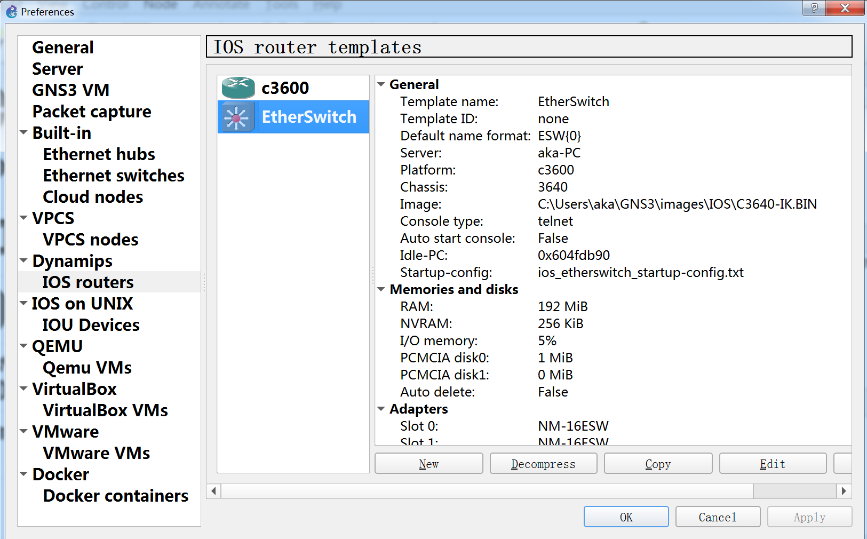This screenshot has width=867, height=539.
Task: Collapse the Dynamips tree section
Action: click(23, 260)
